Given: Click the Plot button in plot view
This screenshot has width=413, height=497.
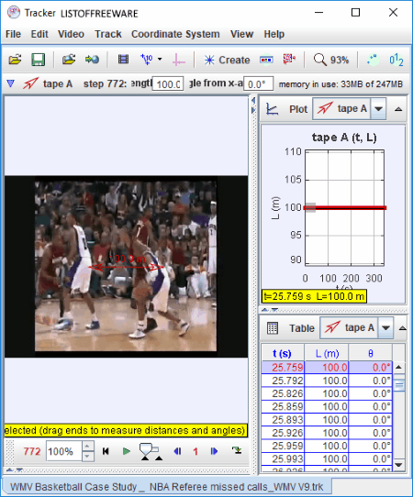Looking at the screenshot, I should (x=298, y=109).
